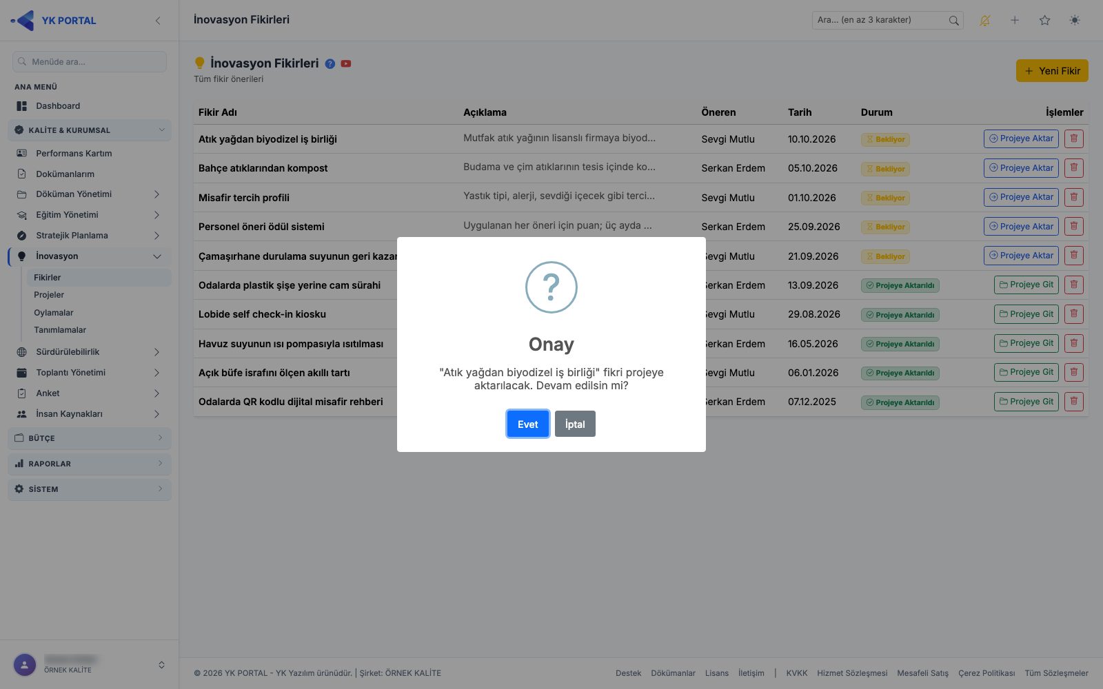1103x689 pixels.
Task: Collapse the KALİTE & KURUMSAL section
Action: coord(90,130)
